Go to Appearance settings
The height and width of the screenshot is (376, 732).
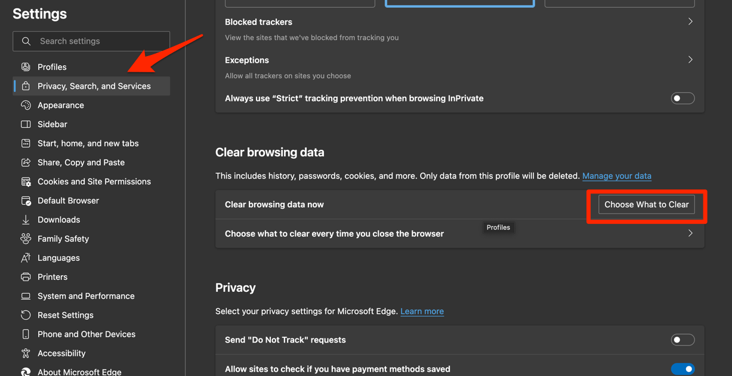(91, 105)
